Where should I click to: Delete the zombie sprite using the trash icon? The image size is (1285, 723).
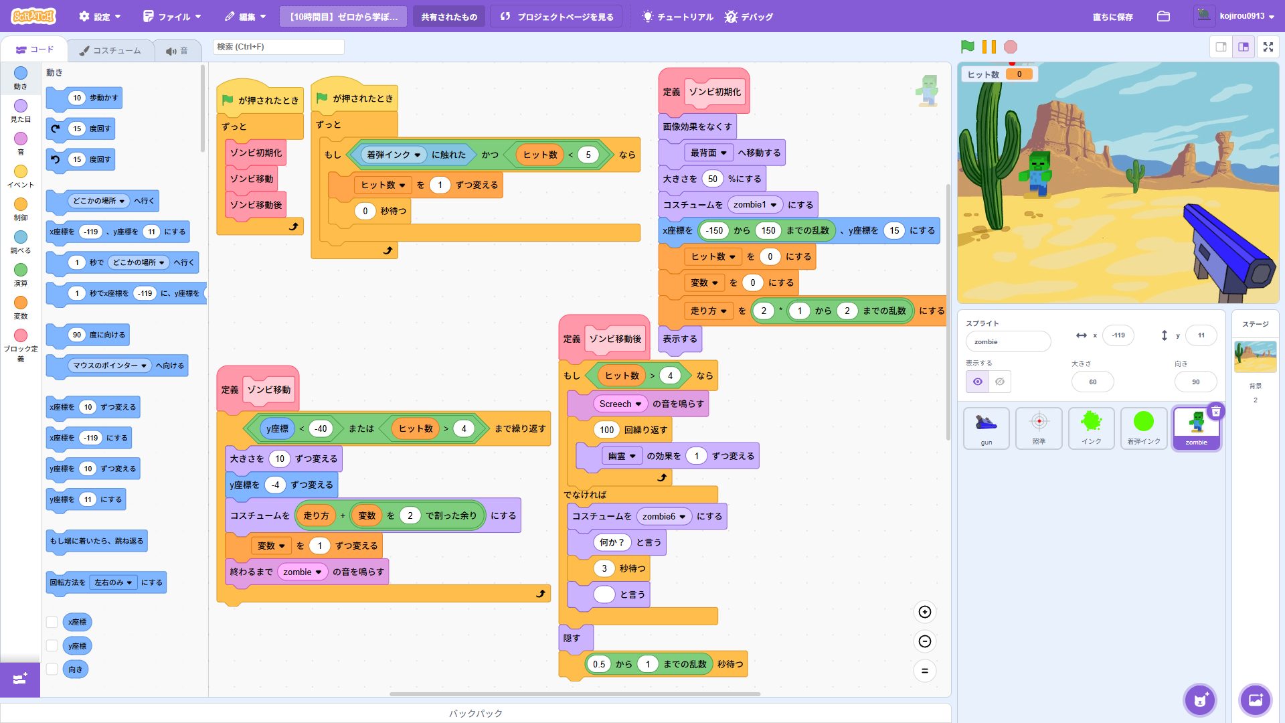(1215, 412)
